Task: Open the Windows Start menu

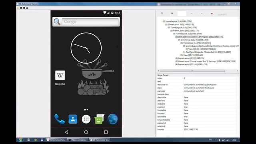Action: pyautogui.click(x=20, y=140)
